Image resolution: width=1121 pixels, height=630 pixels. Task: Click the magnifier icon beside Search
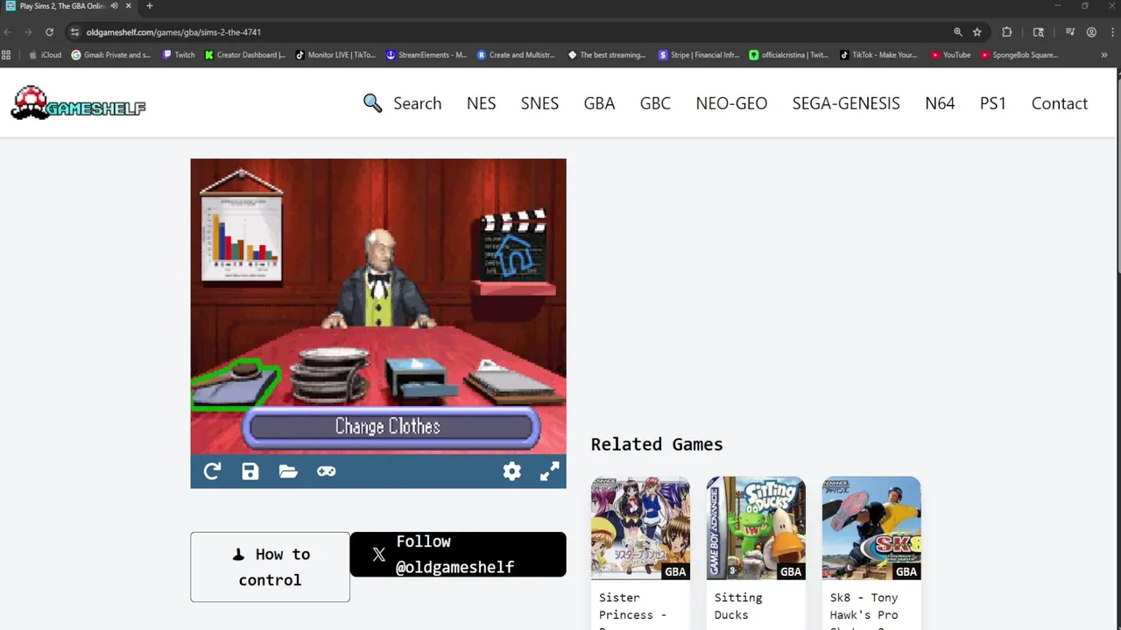tap(372, 103)
